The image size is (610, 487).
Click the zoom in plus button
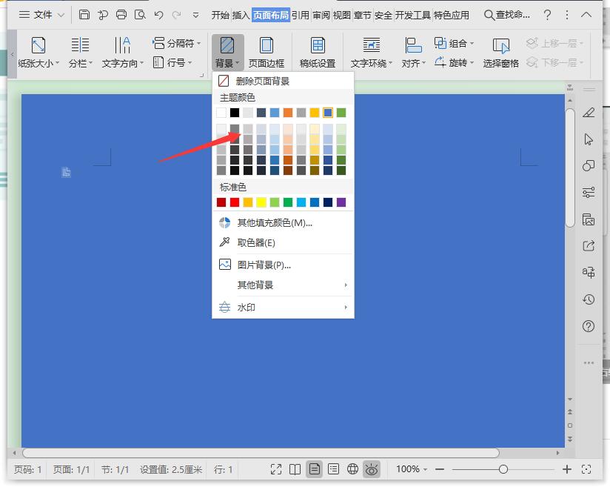tap(567, 469)
